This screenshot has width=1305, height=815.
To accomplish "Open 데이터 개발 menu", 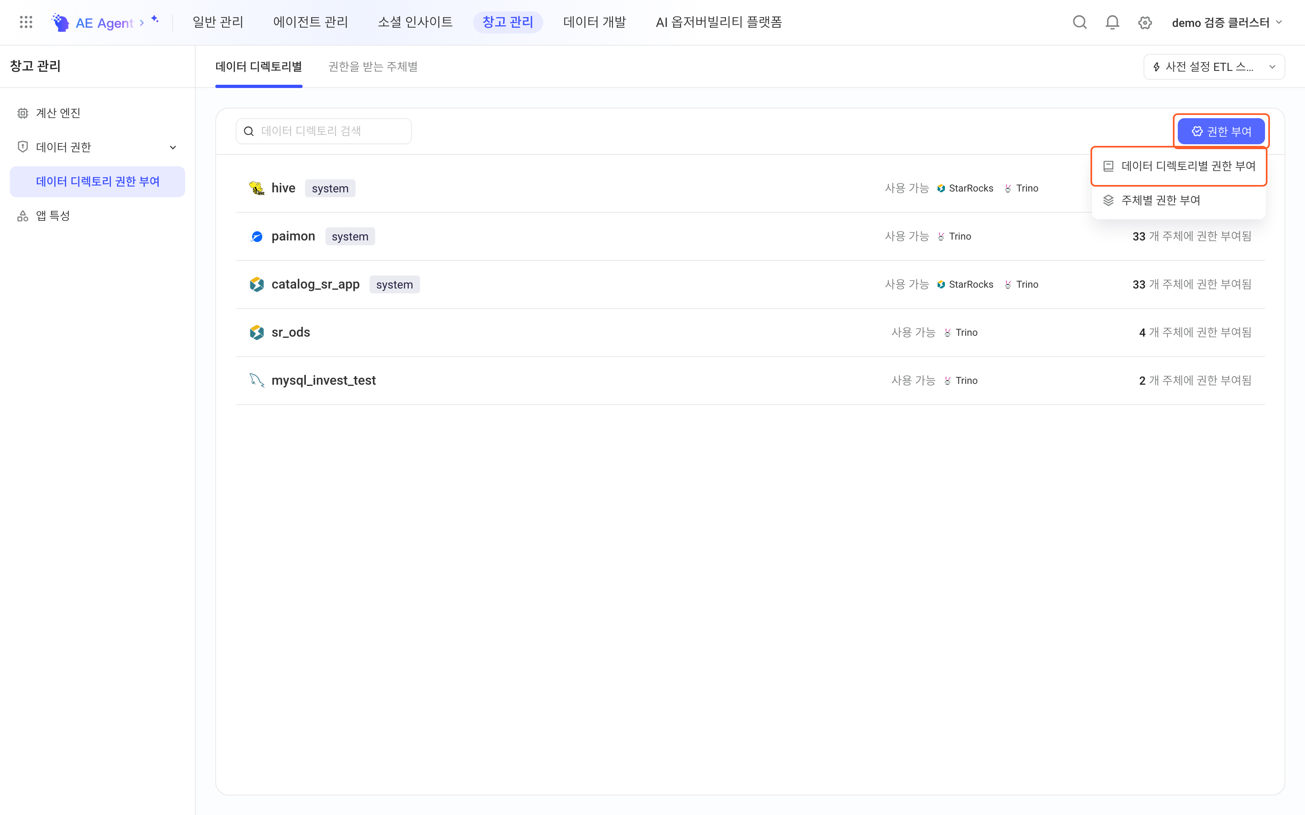I will [x=595, y=22].
